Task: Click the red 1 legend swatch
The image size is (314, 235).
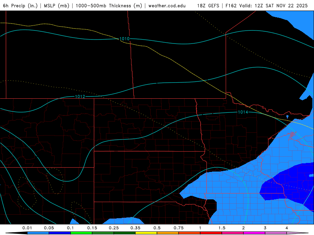Action: (211, 233)
